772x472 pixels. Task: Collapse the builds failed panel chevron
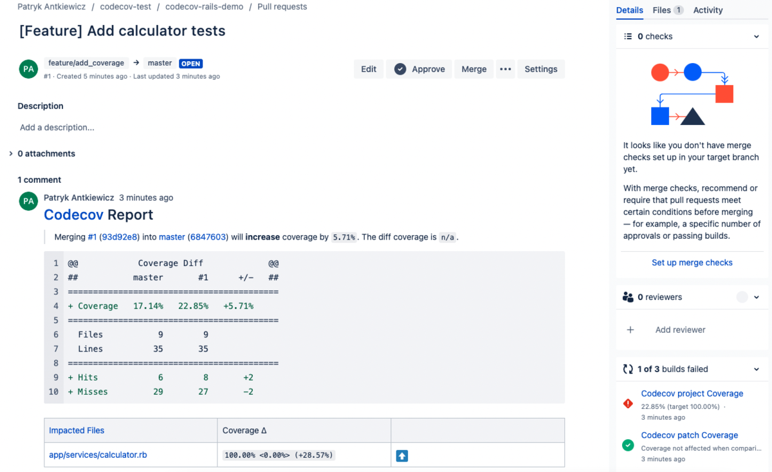pyautogui.click(x=757, y=370)
